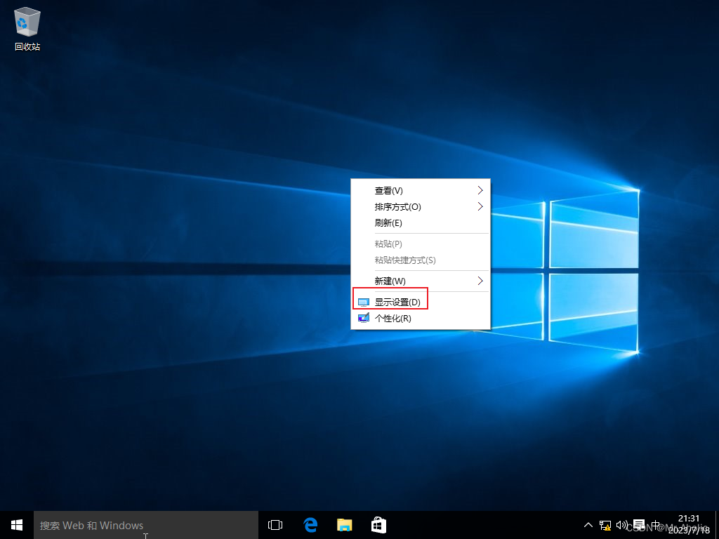Open Task View on the taskbar

pyautogui.click(x=275, y=525)
